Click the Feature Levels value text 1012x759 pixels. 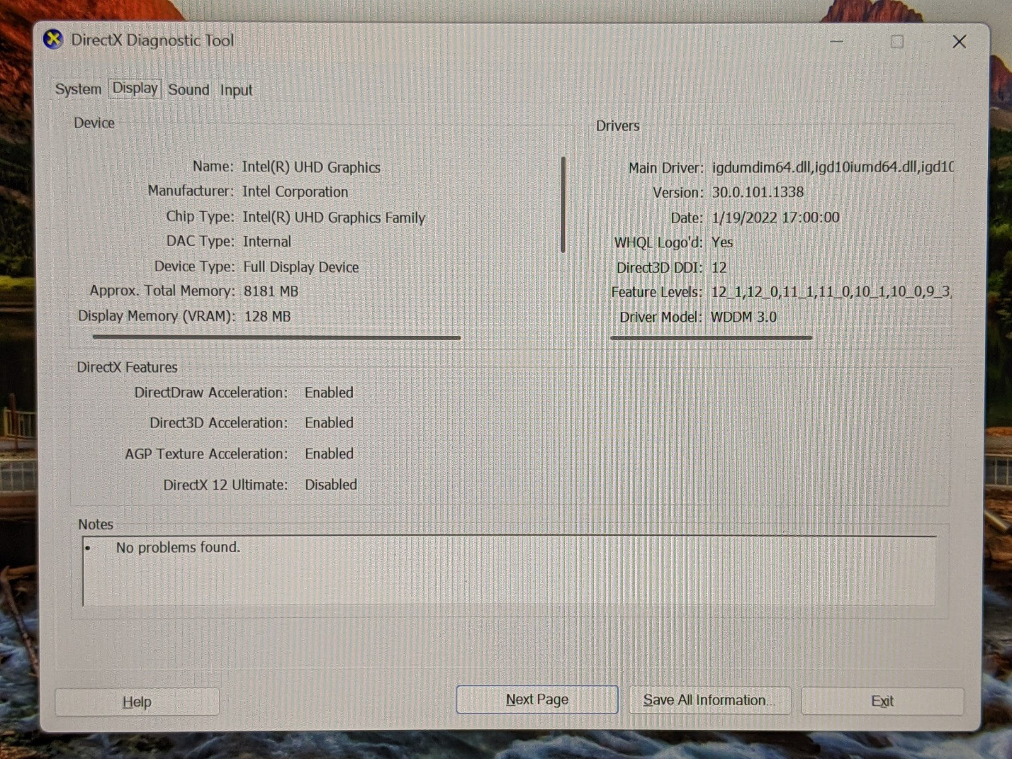click(831, 292)
